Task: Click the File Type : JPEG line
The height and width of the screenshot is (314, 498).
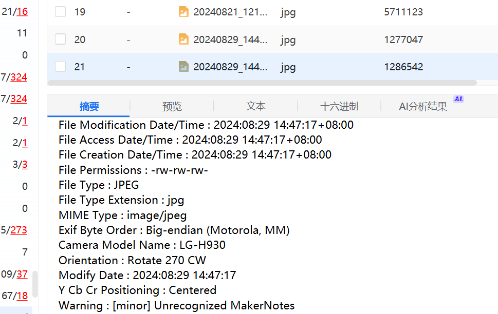Action: pos(99,185)
